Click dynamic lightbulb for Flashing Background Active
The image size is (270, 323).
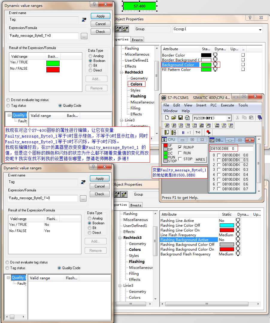pos(238,239)
